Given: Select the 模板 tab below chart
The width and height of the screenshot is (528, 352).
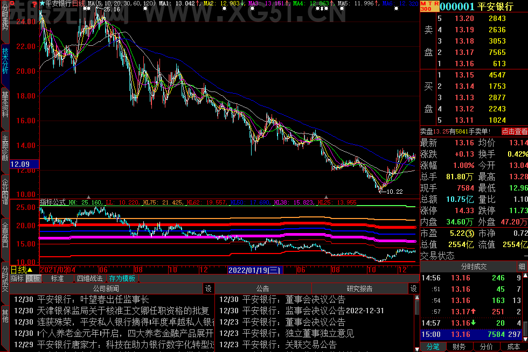Looking at the screenshot, I should (x=33, y=278).
